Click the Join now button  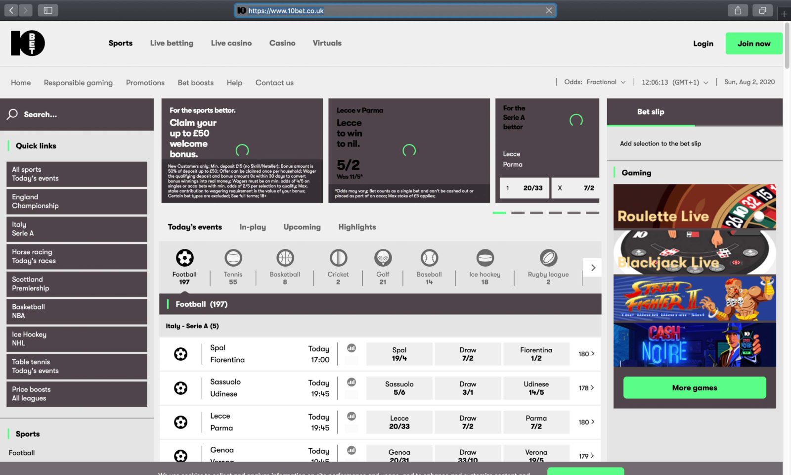[753, 44]
